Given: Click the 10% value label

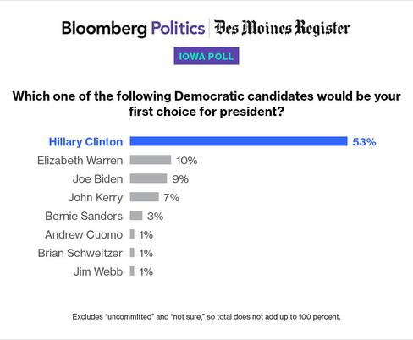Looking at the screenshot, I should point(187,161).
